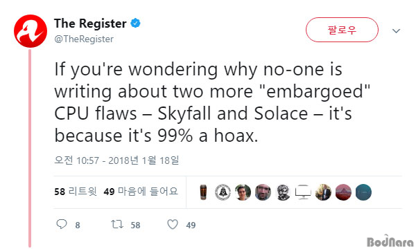
Task: Open the tweet timestamp 오전 10:57 link
Action: [x=116, y=160]
